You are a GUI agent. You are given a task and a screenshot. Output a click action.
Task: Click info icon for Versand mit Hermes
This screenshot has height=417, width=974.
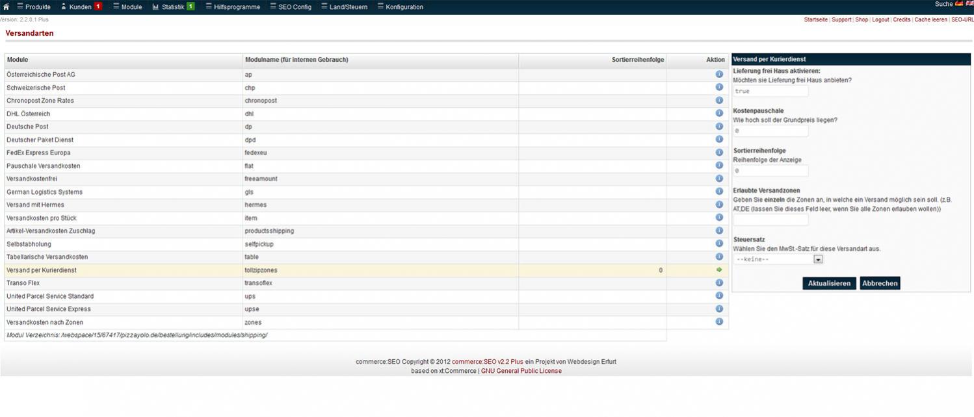719,205
